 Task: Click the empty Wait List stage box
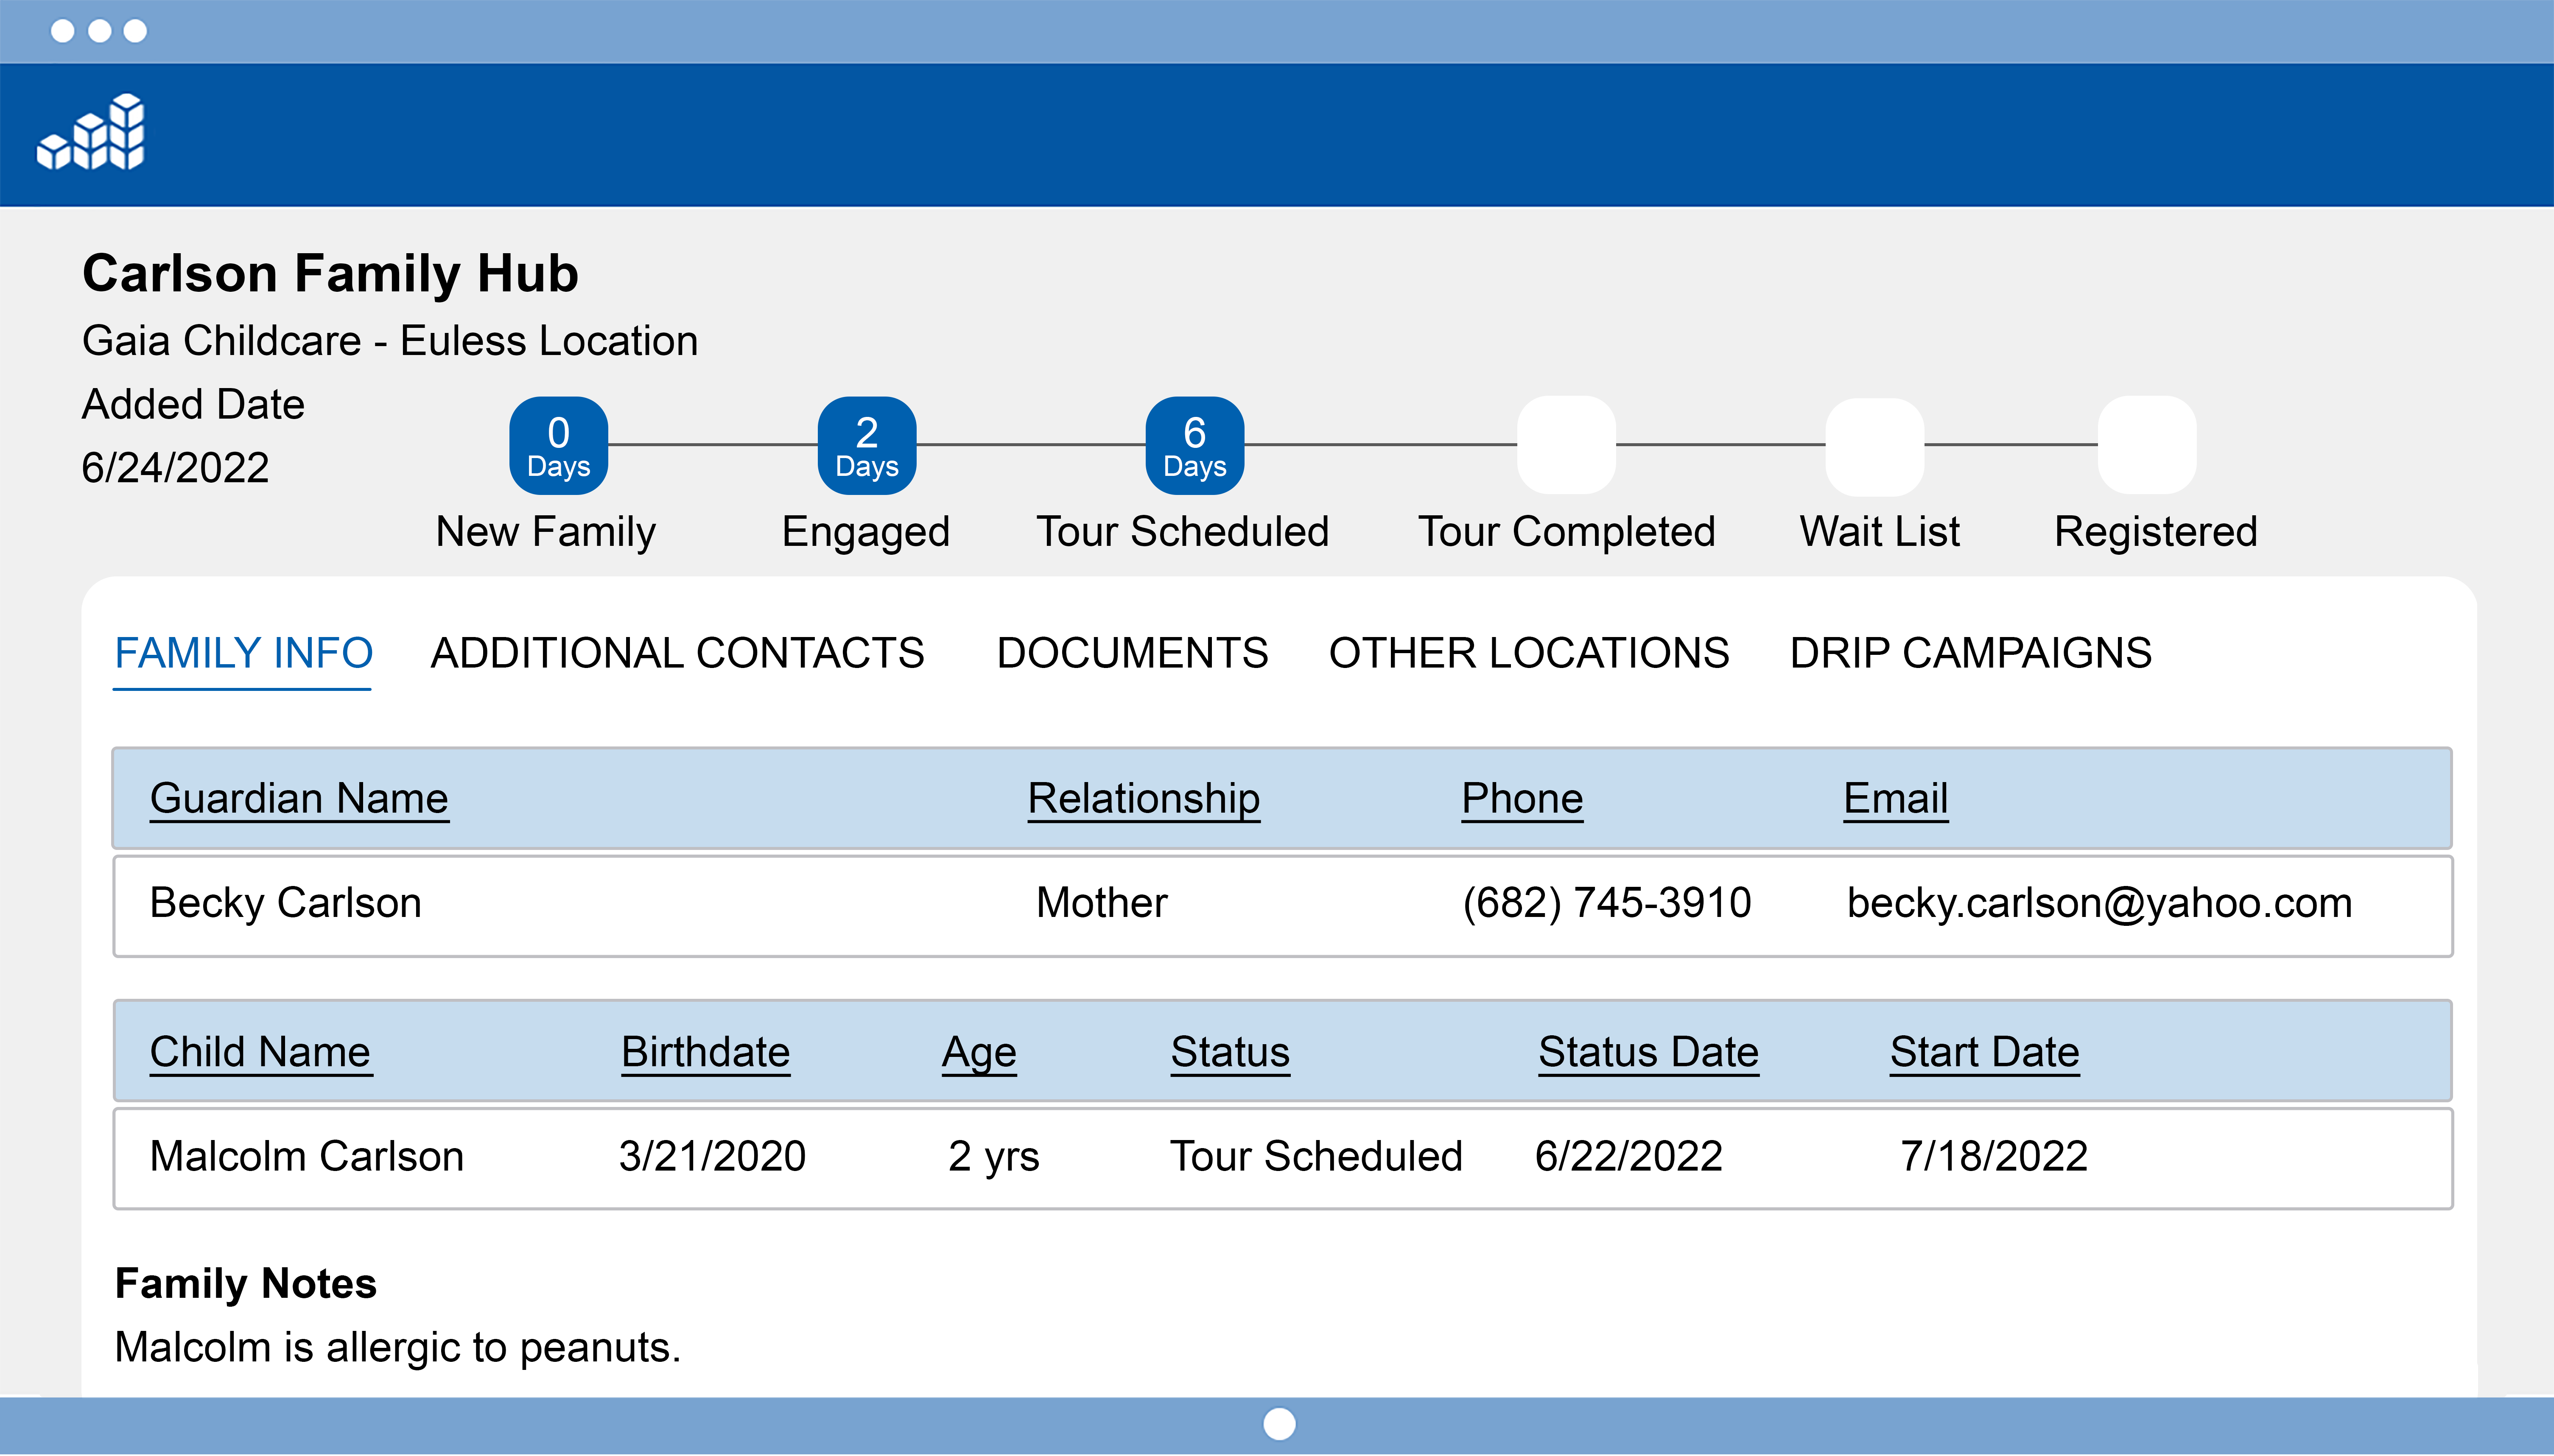(x=1874, y=446)
